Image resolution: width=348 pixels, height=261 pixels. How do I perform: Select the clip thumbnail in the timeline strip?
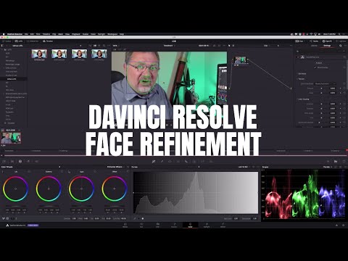coord(11,138)
